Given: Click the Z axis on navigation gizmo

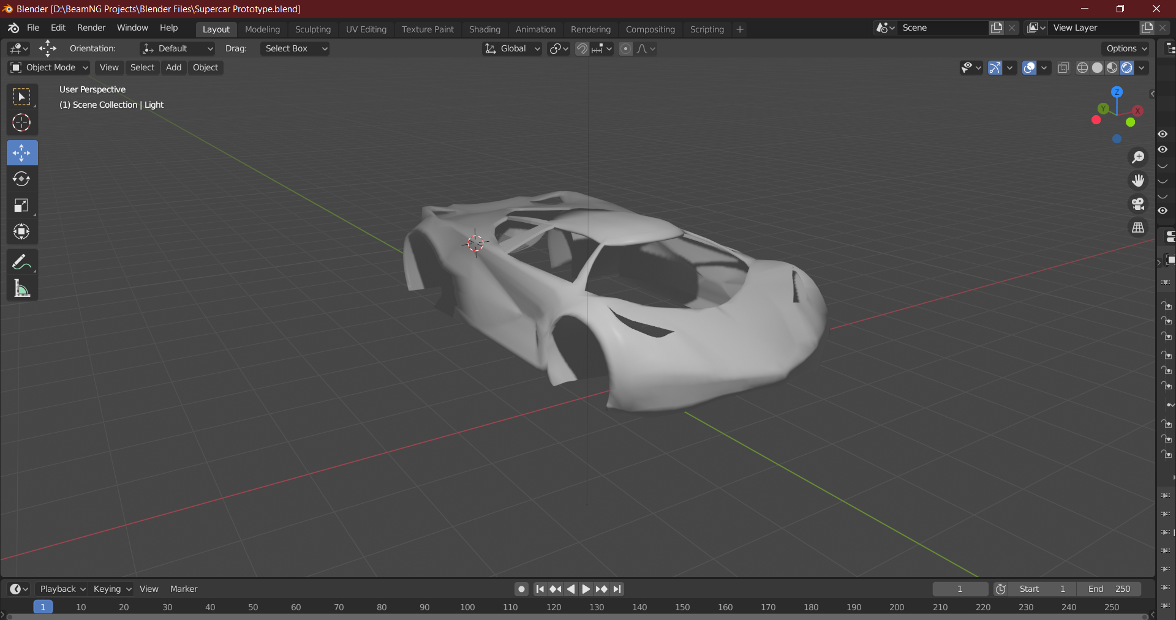Looking at the screenshot, I should 1117,92.
